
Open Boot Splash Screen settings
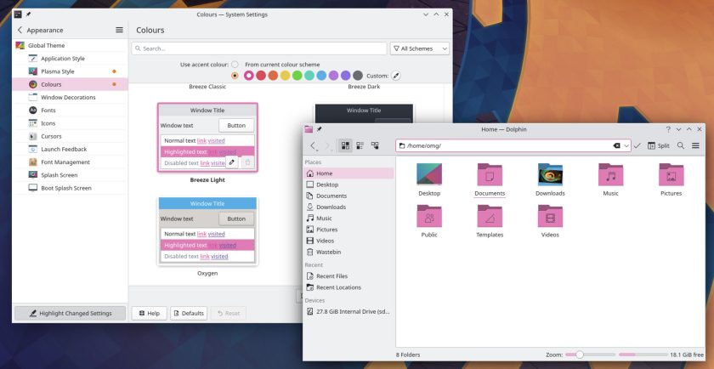pyautogui.click(x=71, y=188)
